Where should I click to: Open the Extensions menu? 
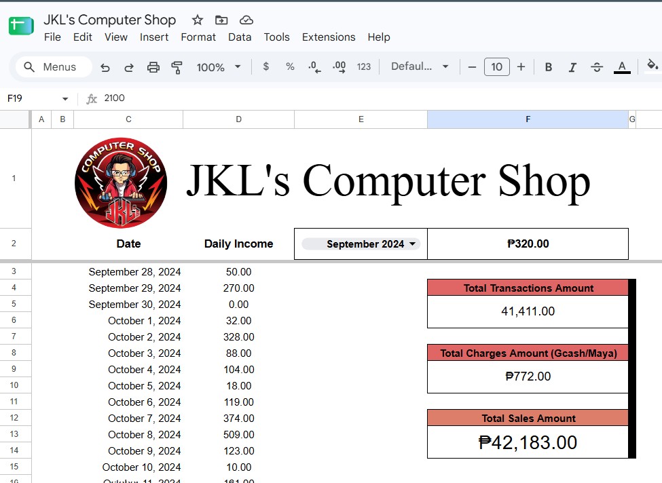coord(329,37)
